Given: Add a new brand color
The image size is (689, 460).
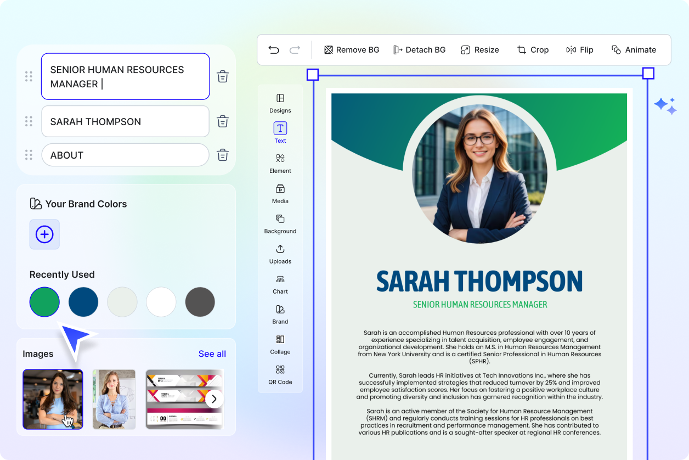Looking at the screenshot, I should 44,234.
